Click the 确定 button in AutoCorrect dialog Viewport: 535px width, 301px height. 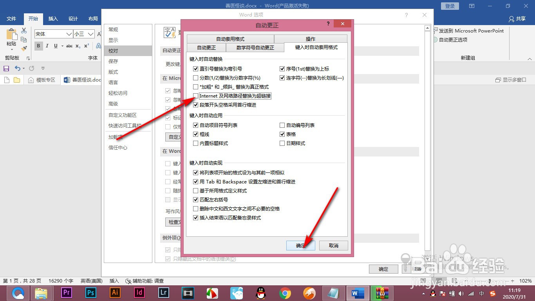coord(300,245)
